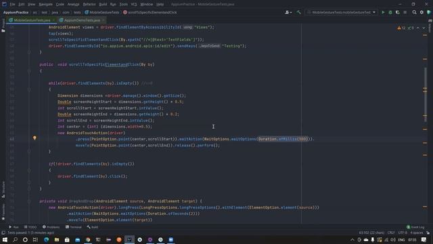Click the scrollToSpecificElementandClick method breadcrumb
This screenshot has height=244, width=433.
(x=150, y=12)
